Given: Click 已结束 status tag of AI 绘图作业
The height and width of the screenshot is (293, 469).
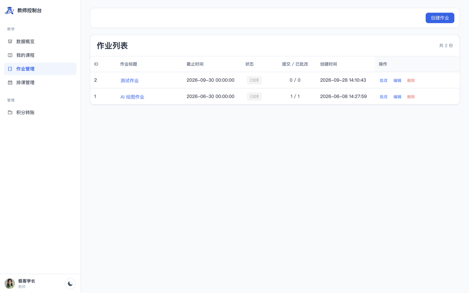Looking at the screenshot, I should (254, 96).
